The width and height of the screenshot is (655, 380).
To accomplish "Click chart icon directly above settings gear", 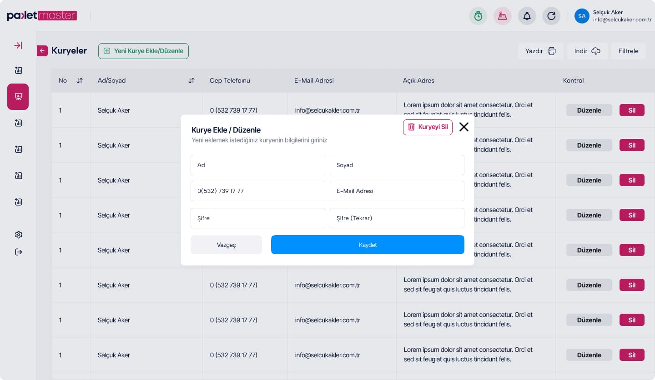I will coord(18,202).
